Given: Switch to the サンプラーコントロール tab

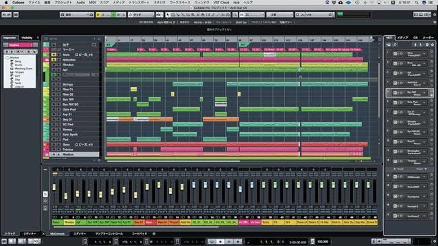Looking at the screenshot, I should tap(108, 234).
